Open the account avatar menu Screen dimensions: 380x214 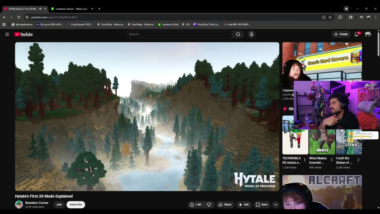[368, 34]
